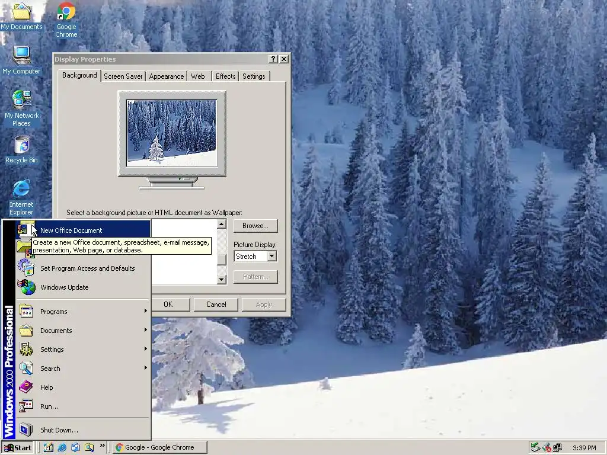This screenshot has width=607, height=455.
Task: Click the wallpaper list scrollbar thumb
Action: pyautogui.click(x=222, y=259)
